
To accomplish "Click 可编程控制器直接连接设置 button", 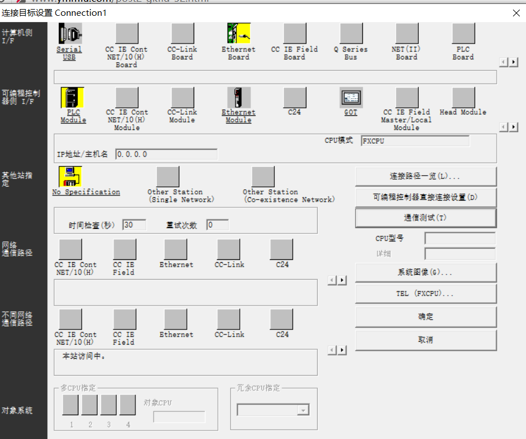I will (x=426, y=197).
